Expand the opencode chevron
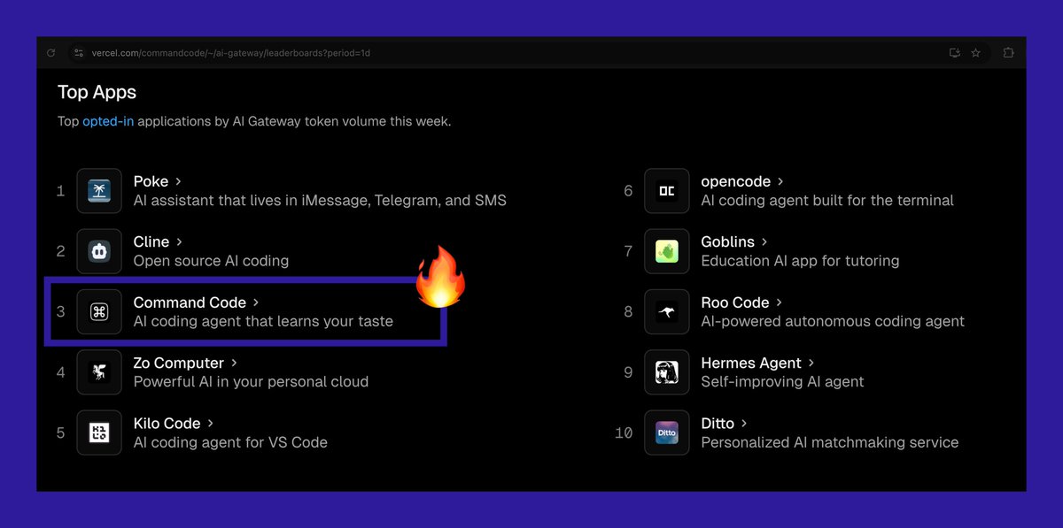The height and width of the screenshot is (528, 1063). (x=780, y=181)
